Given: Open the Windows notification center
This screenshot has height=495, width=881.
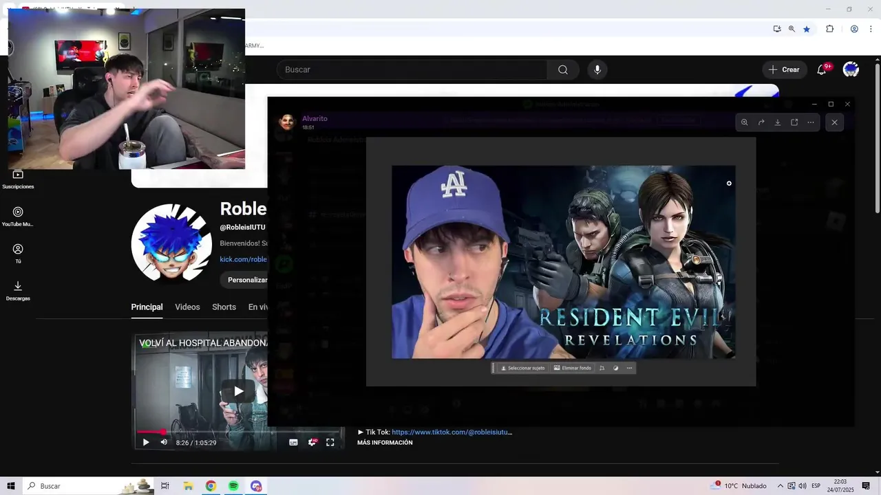Looking at the screenshot, I should [x=867, y=486].
